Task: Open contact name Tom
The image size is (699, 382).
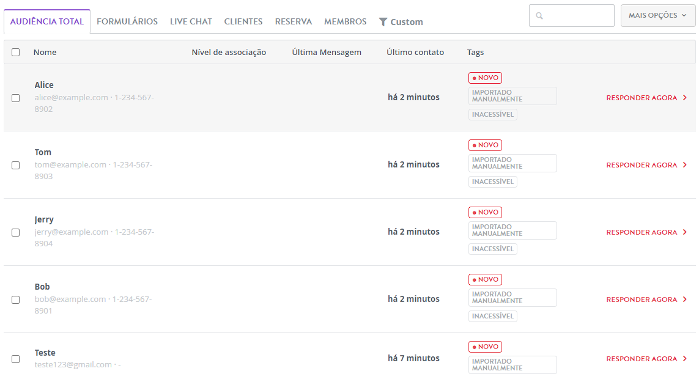Action: click(43, 152)
